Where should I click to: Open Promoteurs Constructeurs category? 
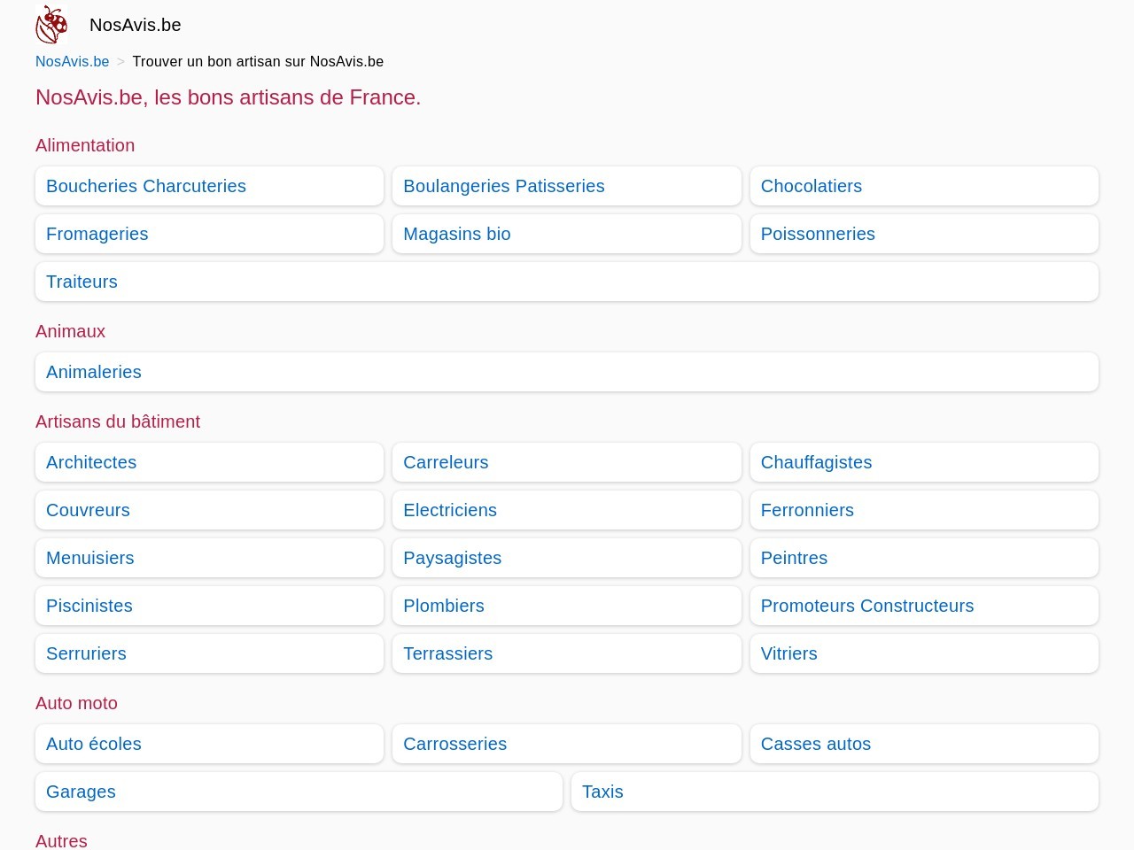(x=924, y=606)
